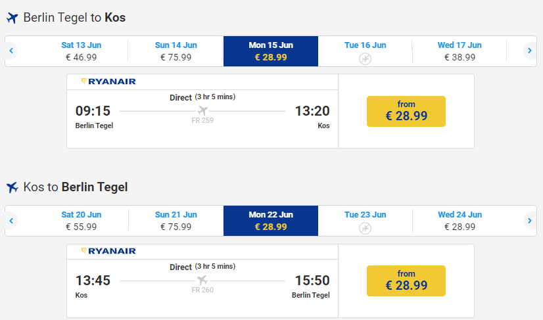Select Wed 17 Jun outbound date
543x320 pixels.
(460, 51)
